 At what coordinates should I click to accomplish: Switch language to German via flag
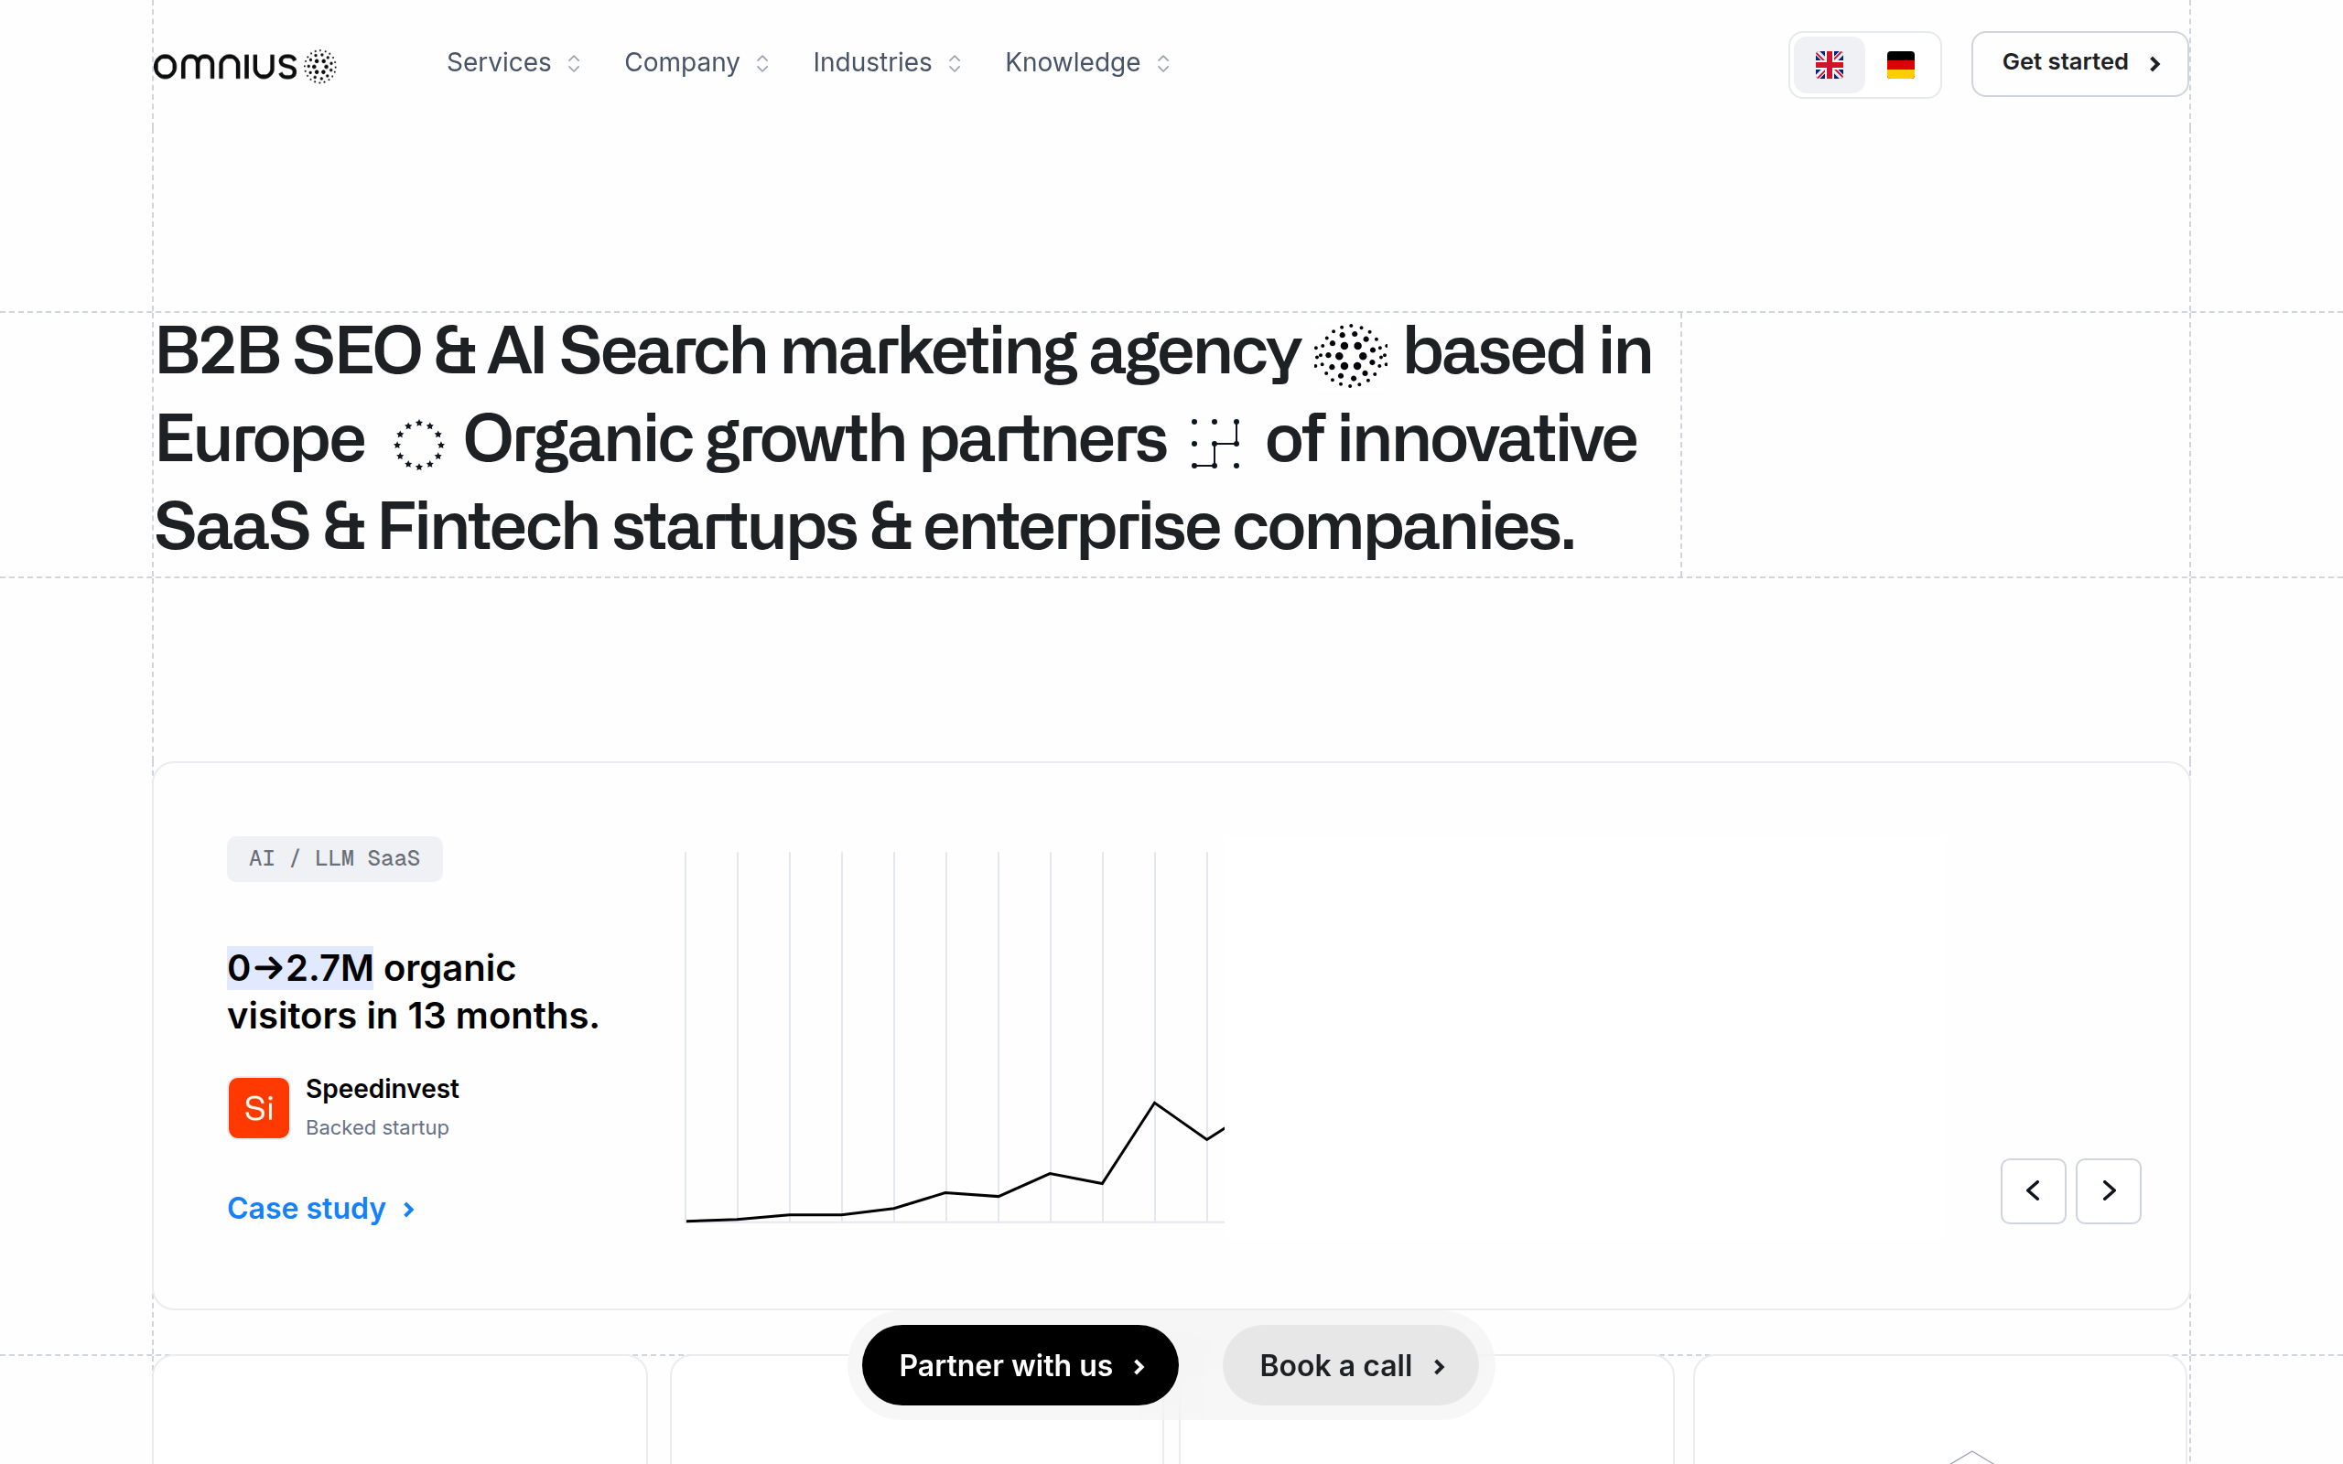pos(1901,65)
